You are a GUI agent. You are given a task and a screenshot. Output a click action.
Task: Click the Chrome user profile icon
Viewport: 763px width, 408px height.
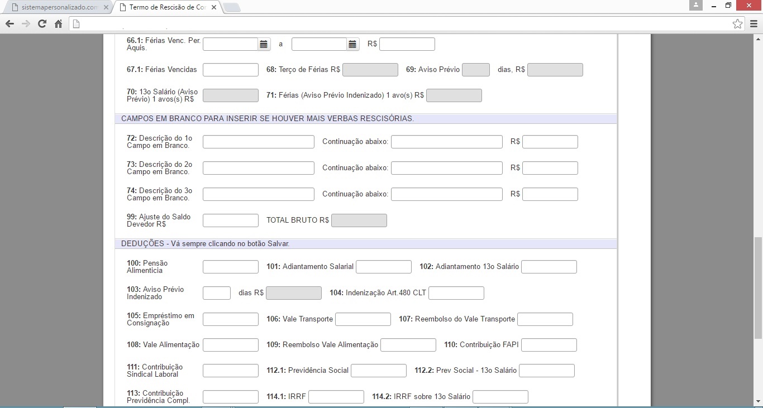(x=695, y=5)
